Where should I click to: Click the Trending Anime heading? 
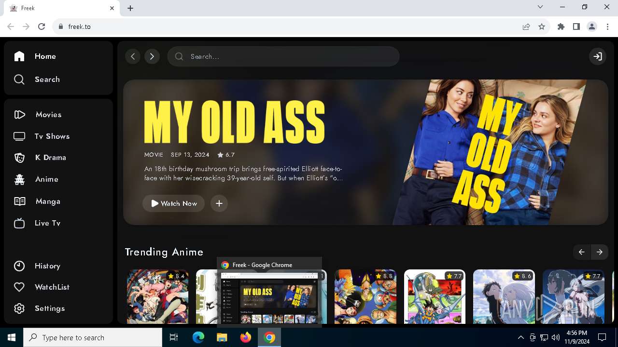pos(164,252)
